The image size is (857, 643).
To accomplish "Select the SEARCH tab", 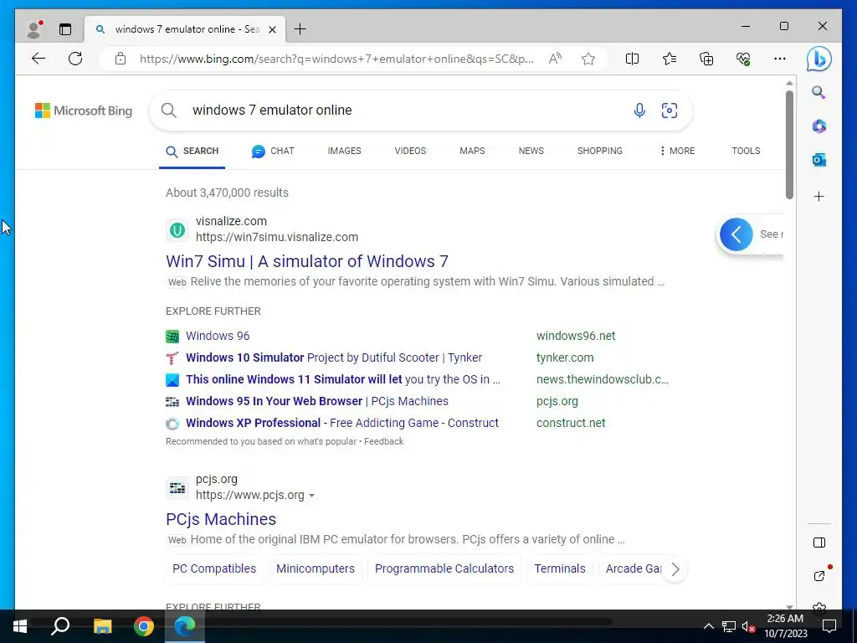I will pos(192,151).
